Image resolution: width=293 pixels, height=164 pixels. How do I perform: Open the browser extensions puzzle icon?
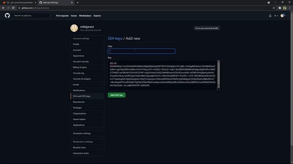pyautogui.click(x=280, y=8)
